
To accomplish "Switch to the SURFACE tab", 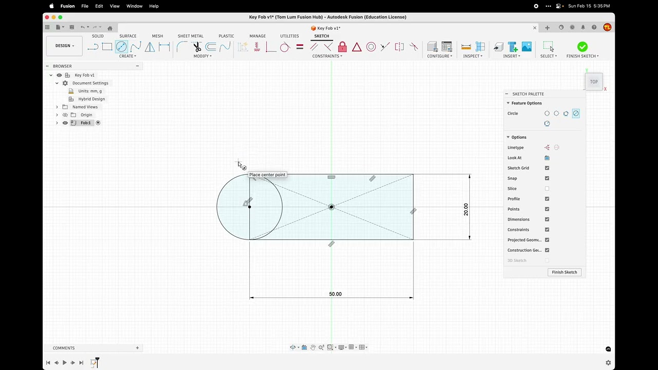I will (128, 36).
